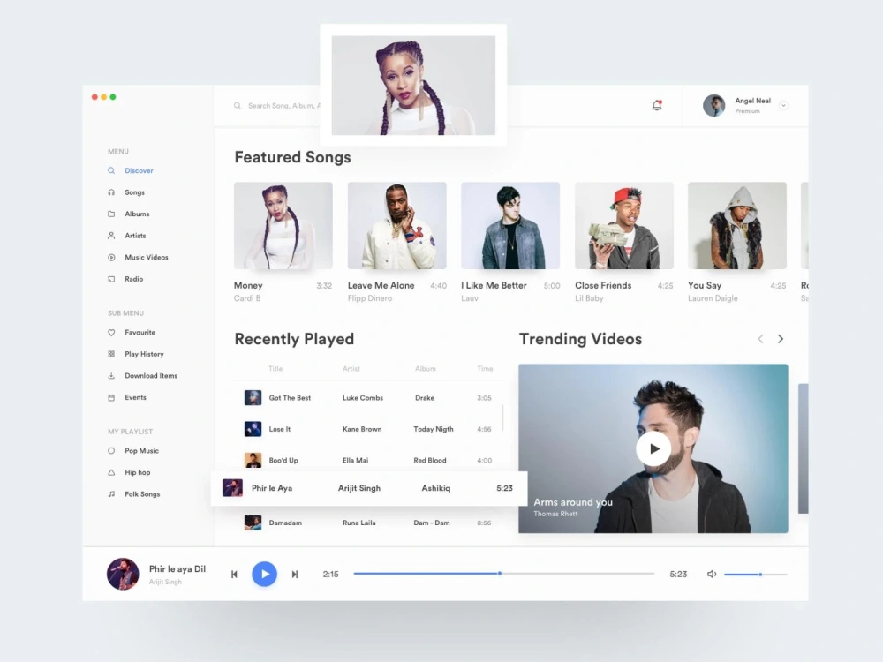Click the Radio cast icon
Viewport: 883px width, 662px height.
[111, 279]
